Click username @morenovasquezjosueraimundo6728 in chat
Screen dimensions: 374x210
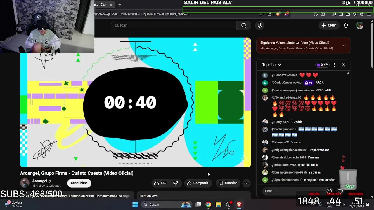point(297,90)
